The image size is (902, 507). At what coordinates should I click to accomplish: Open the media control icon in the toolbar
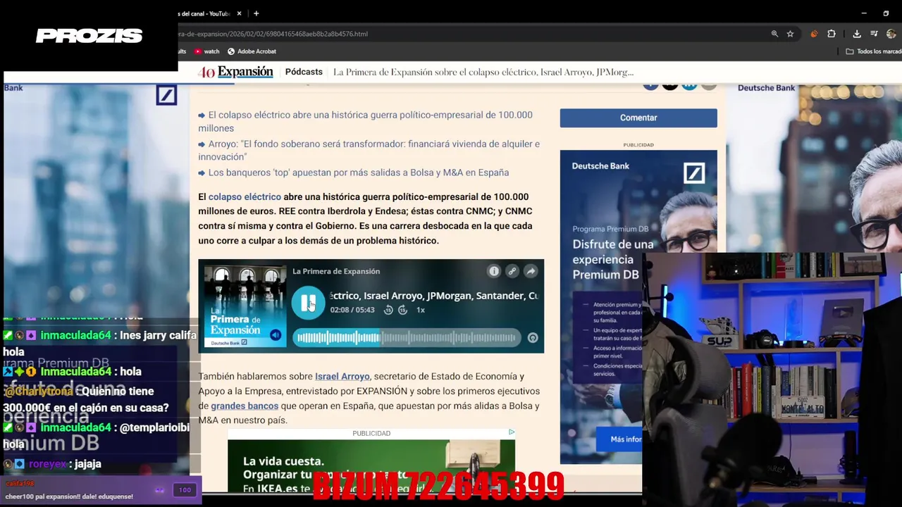pyautogui.click(x=874, y=34)
